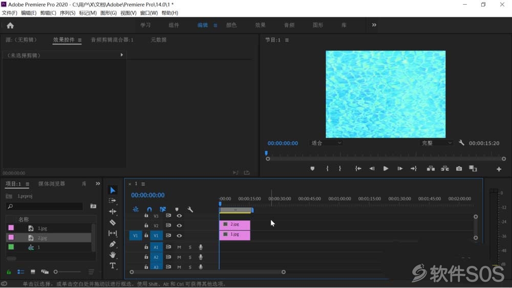Open timeline sequence panel menu
Image resolution: width=512 pixels, height=288 pixels.
point(143,184)
